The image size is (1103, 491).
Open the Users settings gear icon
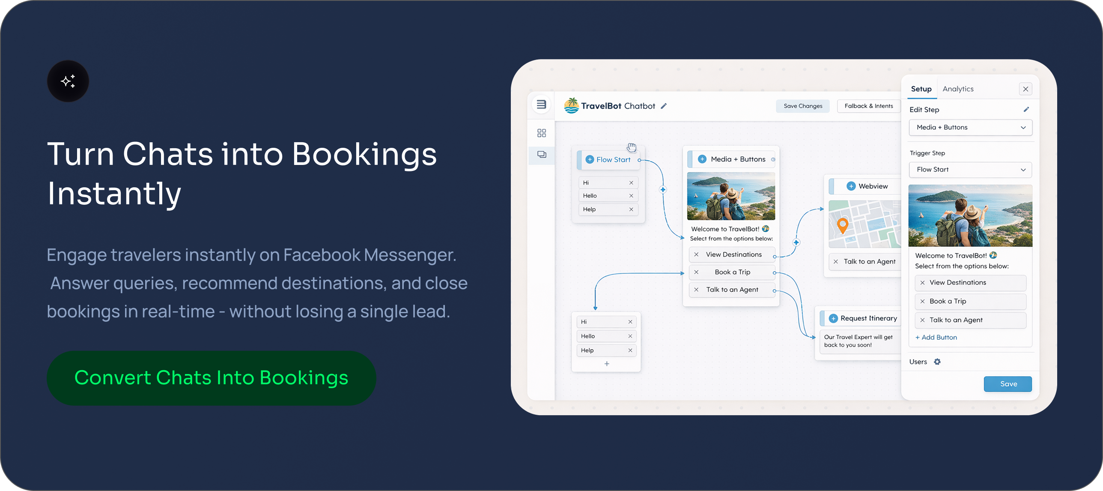point(937,362)
